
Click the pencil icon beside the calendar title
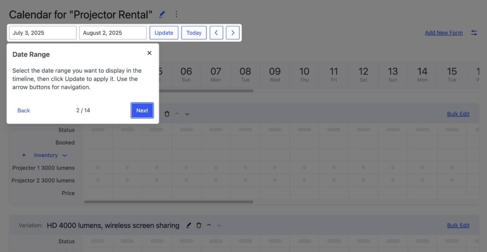[x=162, y=14]
